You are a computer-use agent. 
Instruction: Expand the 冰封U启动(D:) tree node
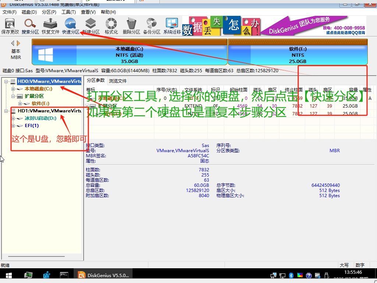click(x=13, y=118)
